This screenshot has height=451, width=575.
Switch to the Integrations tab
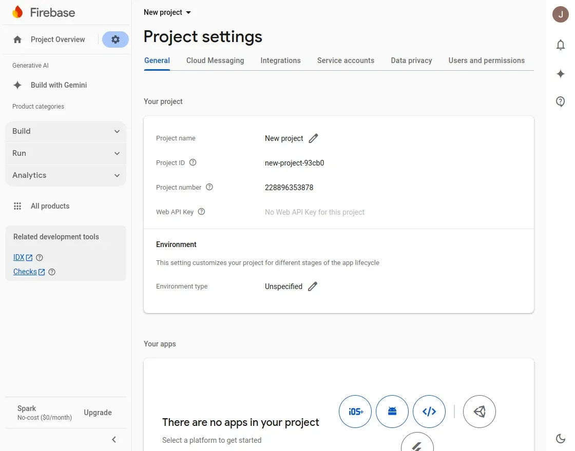[x=280, y=61]
